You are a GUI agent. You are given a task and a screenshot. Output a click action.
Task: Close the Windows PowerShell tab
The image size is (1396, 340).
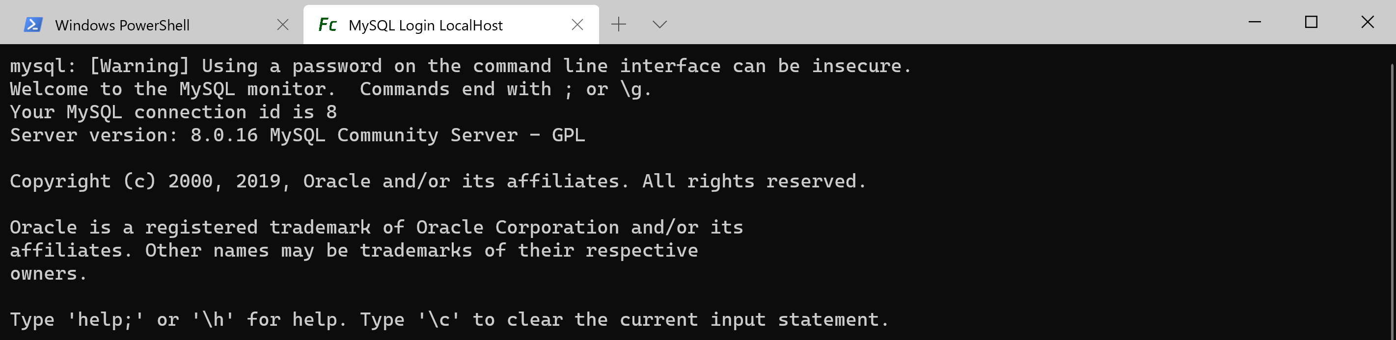click(x=283, y=25)
